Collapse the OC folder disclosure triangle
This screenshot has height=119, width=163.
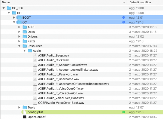pos(14,22)
